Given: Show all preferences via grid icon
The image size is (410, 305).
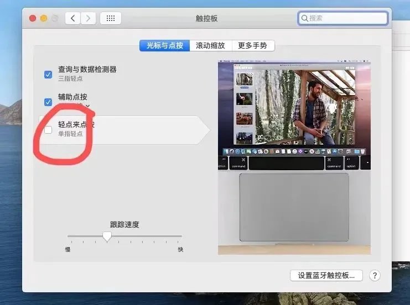Looking at the screenshot, I should (x=110, y=18).
